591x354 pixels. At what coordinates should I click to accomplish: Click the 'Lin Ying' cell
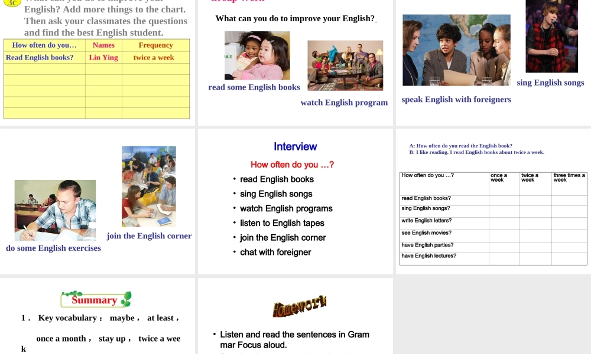(103, 58)
